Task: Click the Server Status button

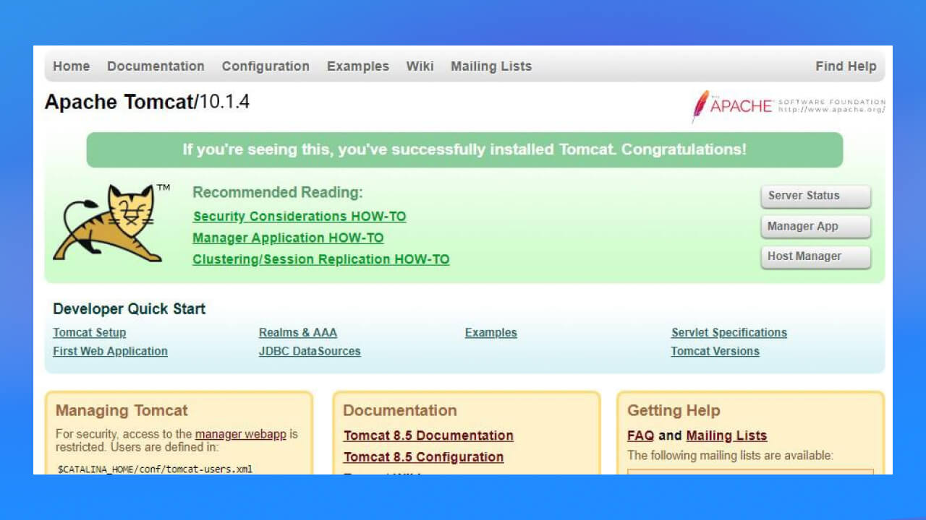Action: [815, 196]
